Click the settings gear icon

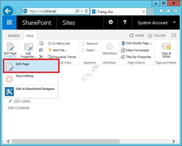coord(111,23)
